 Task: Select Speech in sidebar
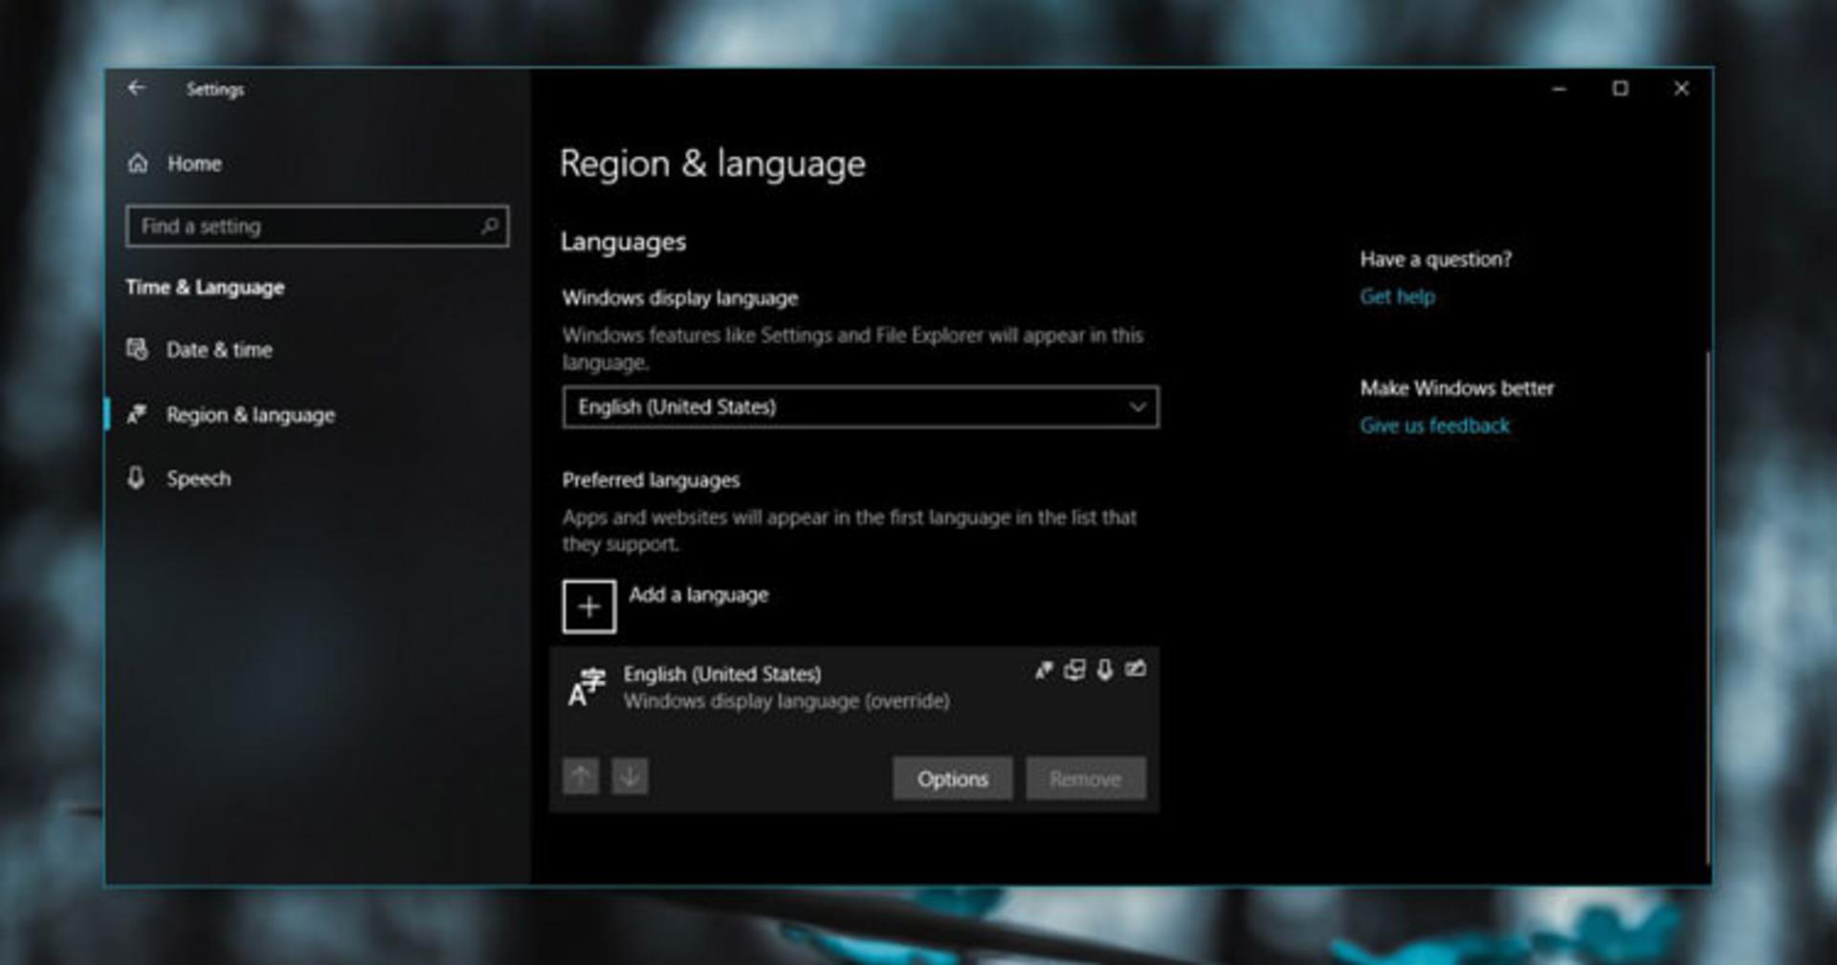click(x=199, y=478)
